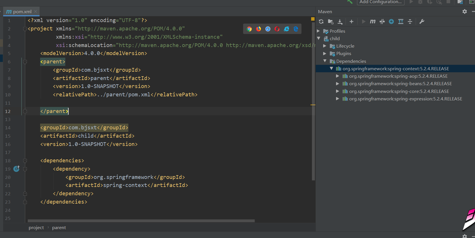The image size is (475, 238).
Task: Fold the dependencies tag on line 18
Action: pyautogui.click(x=25, y=161)
